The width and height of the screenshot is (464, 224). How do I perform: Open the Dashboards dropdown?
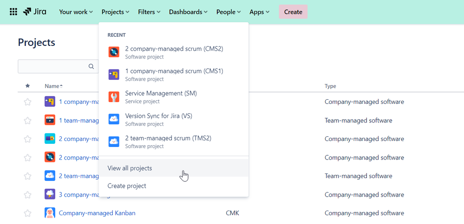(188, 12)
